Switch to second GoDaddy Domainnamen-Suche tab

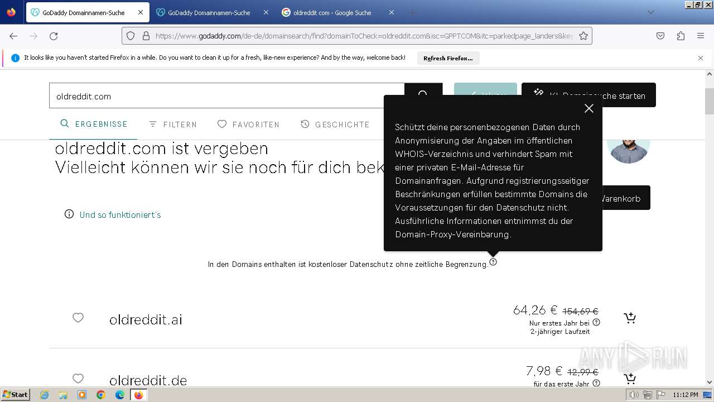(209, 12)
